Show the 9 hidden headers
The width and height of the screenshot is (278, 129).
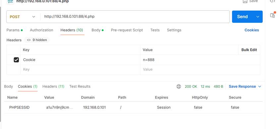37,40
